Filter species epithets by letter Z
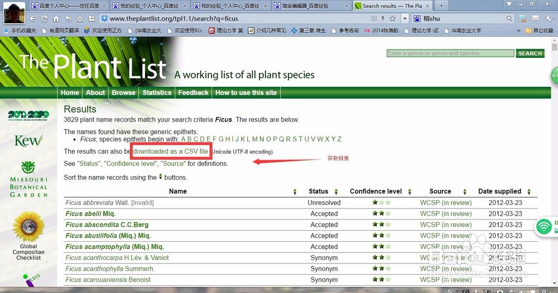 click(x=339, y=139)
